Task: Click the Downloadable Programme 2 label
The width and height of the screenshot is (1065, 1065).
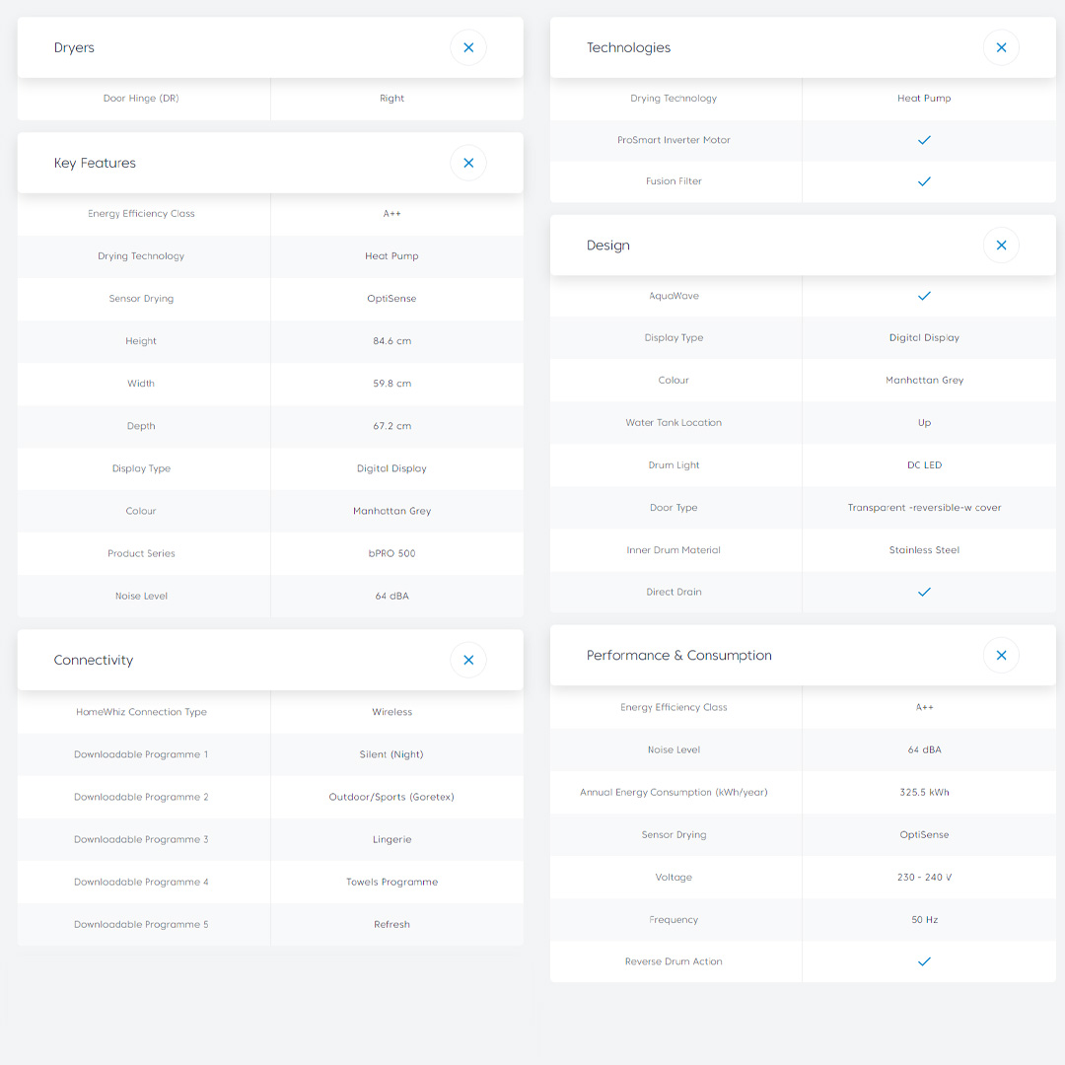Action: tap(141, 797)
